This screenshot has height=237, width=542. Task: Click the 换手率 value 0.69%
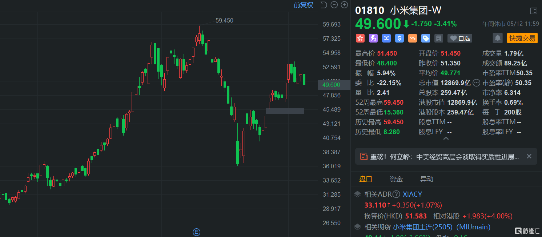pos(513,103)
